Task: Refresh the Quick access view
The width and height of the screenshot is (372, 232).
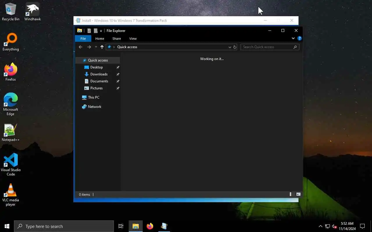Action: pyautogui.click(x=235, y=47)
